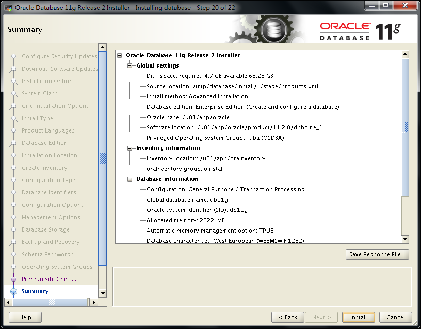Viewport: 421px width, 329px height.
Task: Click the Configure Security Updates step
Action: 59,56
